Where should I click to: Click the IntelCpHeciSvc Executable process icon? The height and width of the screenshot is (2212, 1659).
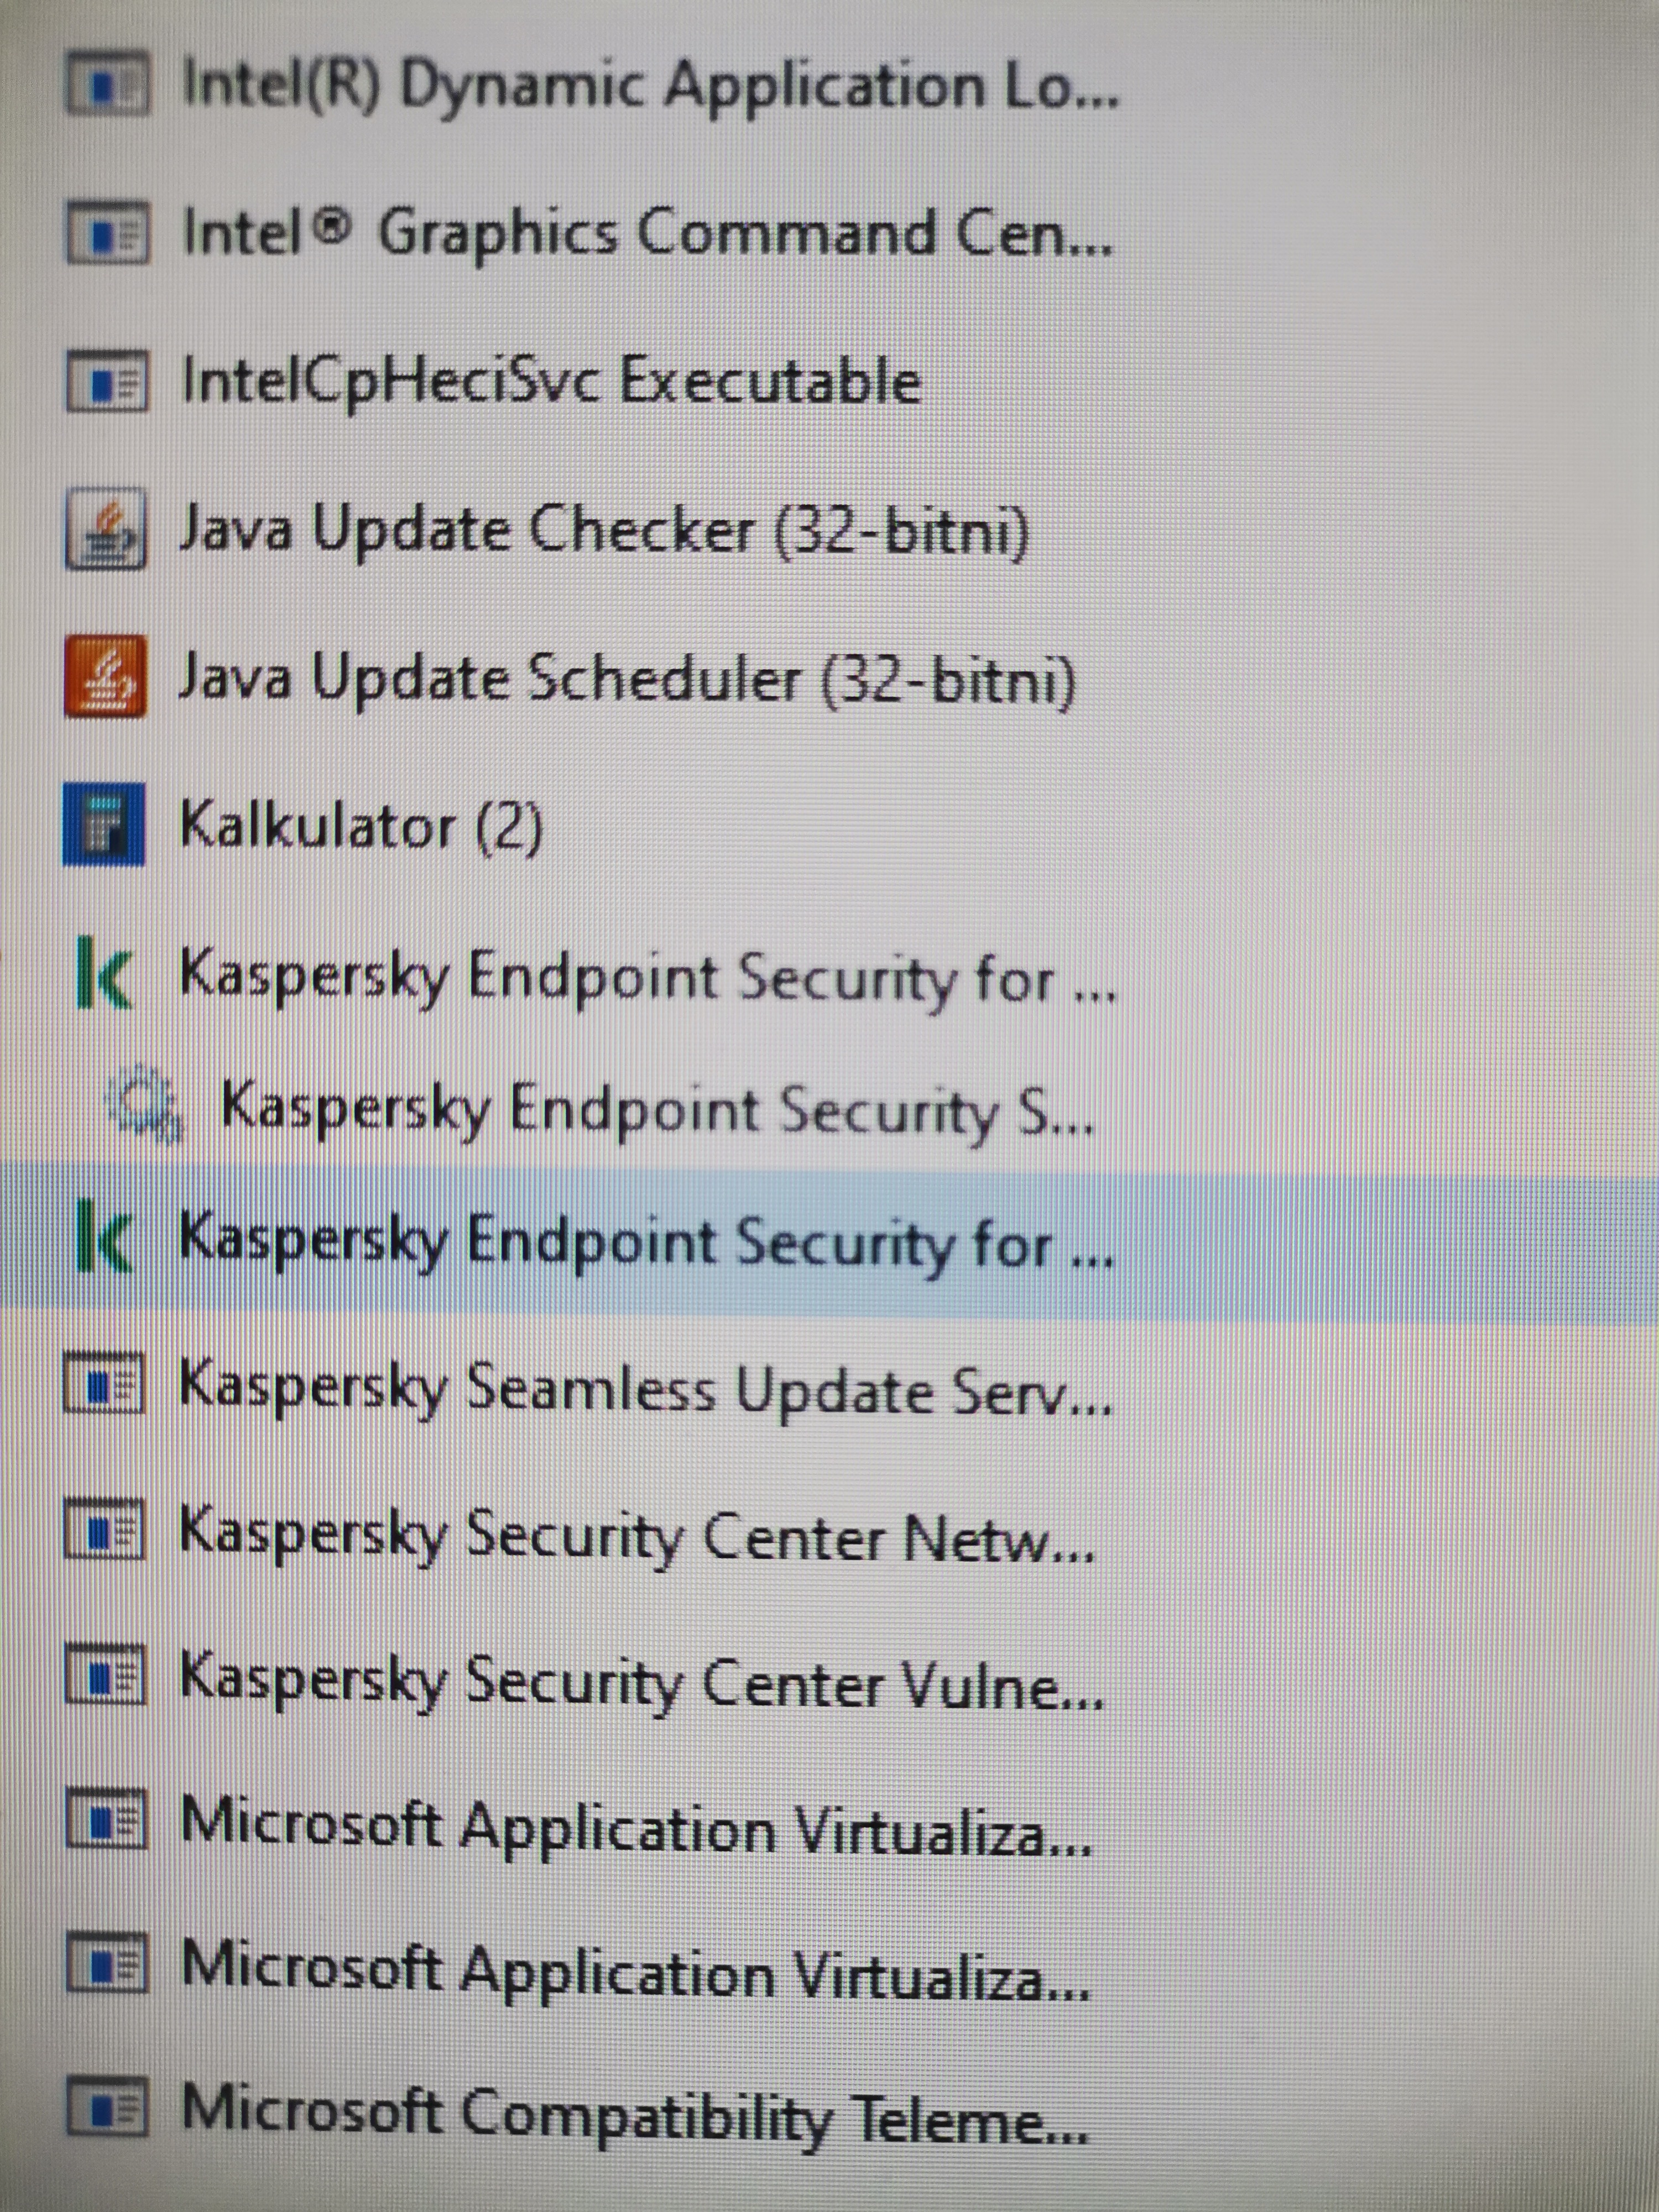pyautogui.click(x=107, y=382)
